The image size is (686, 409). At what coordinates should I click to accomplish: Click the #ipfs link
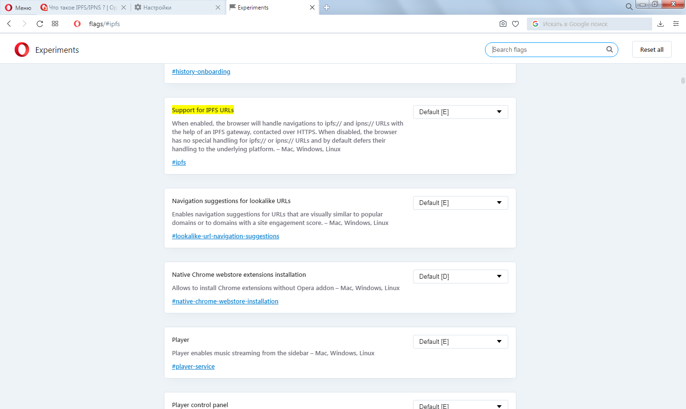pyautogui.click(x=179, y=163)
